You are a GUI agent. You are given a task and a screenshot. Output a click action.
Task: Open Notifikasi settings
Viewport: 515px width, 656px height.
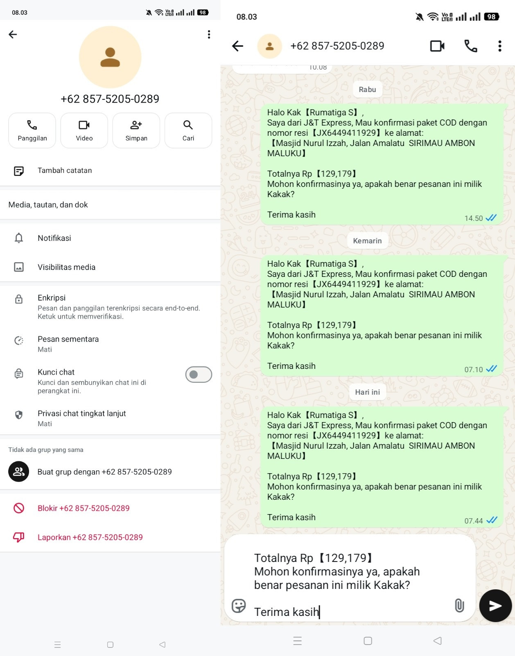pyautogui.click(x=111, y=238)
